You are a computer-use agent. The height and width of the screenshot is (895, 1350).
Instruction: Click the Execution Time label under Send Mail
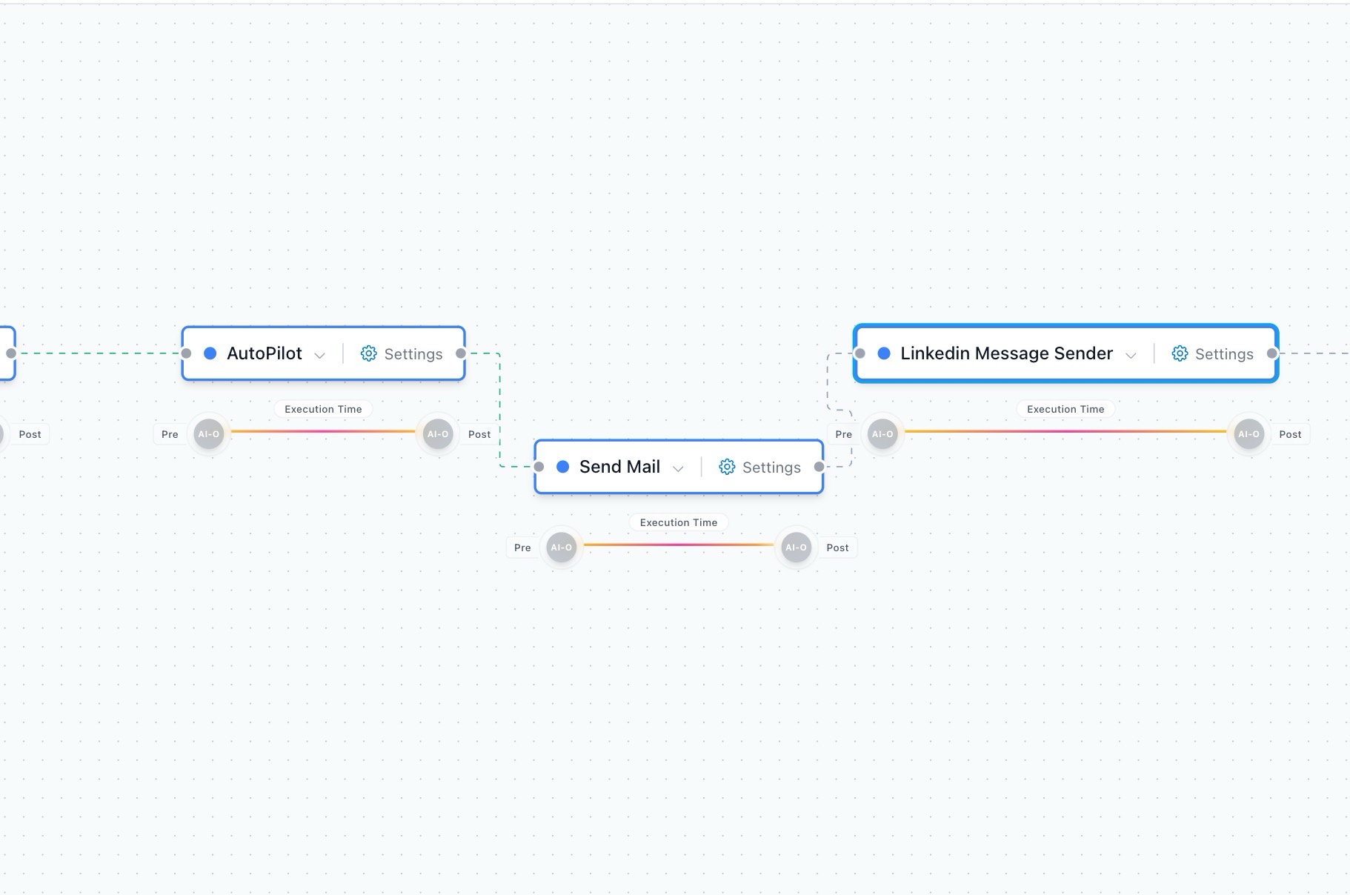(x=679, y=522)
